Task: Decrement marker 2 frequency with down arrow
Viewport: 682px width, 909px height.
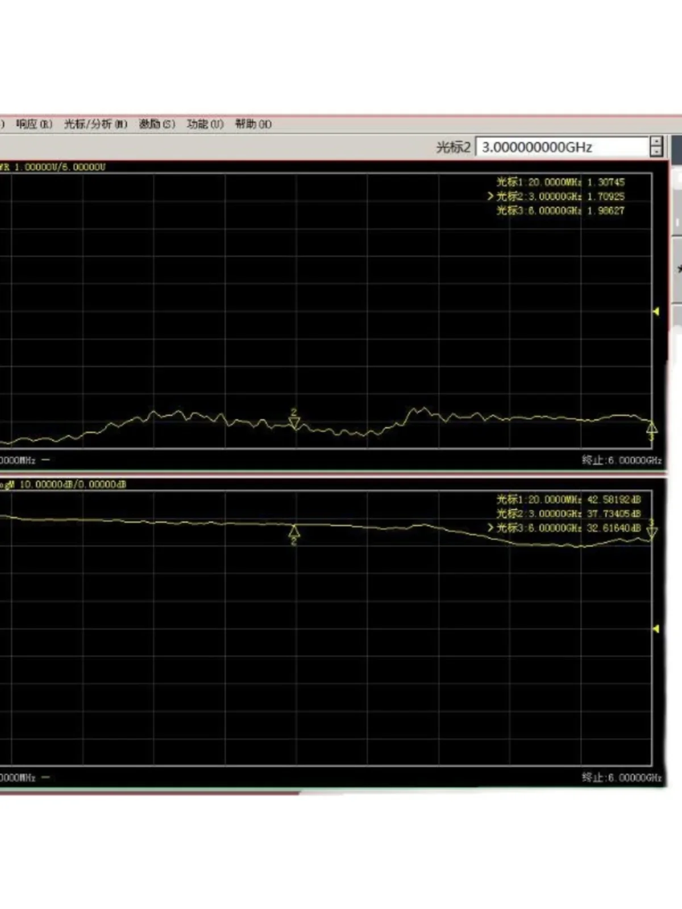Action: pyautogui.click(x=656, y=152)
